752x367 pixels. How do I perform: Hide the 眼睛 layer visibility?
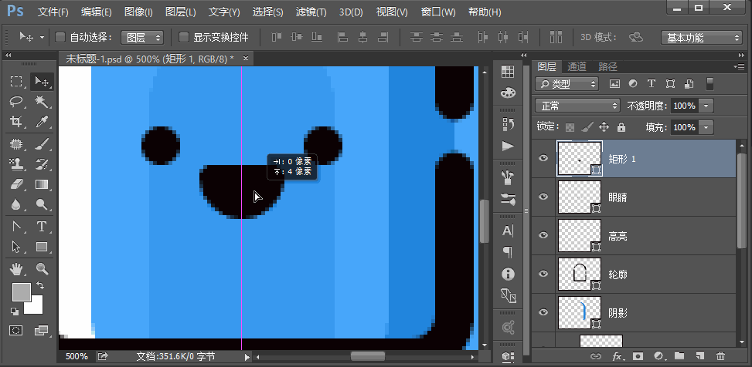tap(543, 197)
